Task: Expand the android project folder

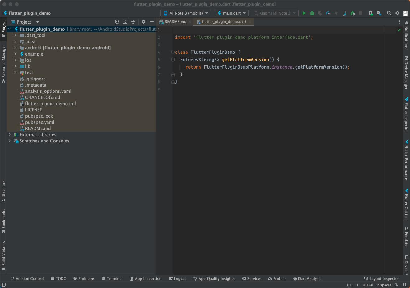Action: (x=15, y=47)
